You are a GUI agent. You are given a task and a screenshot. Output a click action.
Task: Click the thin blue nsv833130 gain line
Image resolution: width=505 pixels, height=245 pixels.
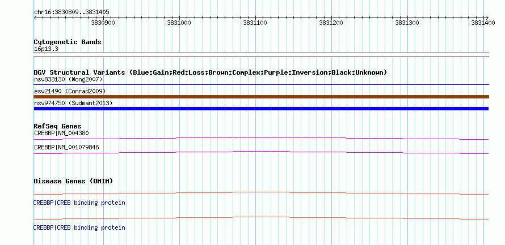click(261, 85)
